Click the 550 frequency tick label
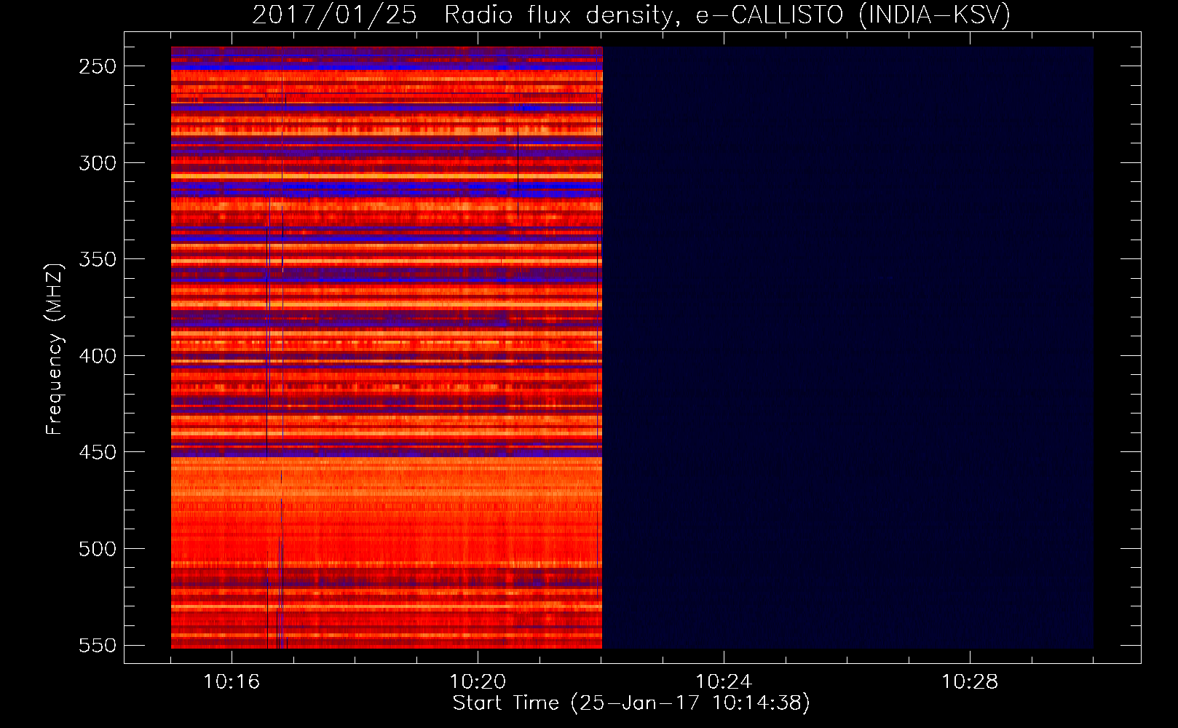The height and width of the screenshot is (728, 1178). [x=98, y=645]
